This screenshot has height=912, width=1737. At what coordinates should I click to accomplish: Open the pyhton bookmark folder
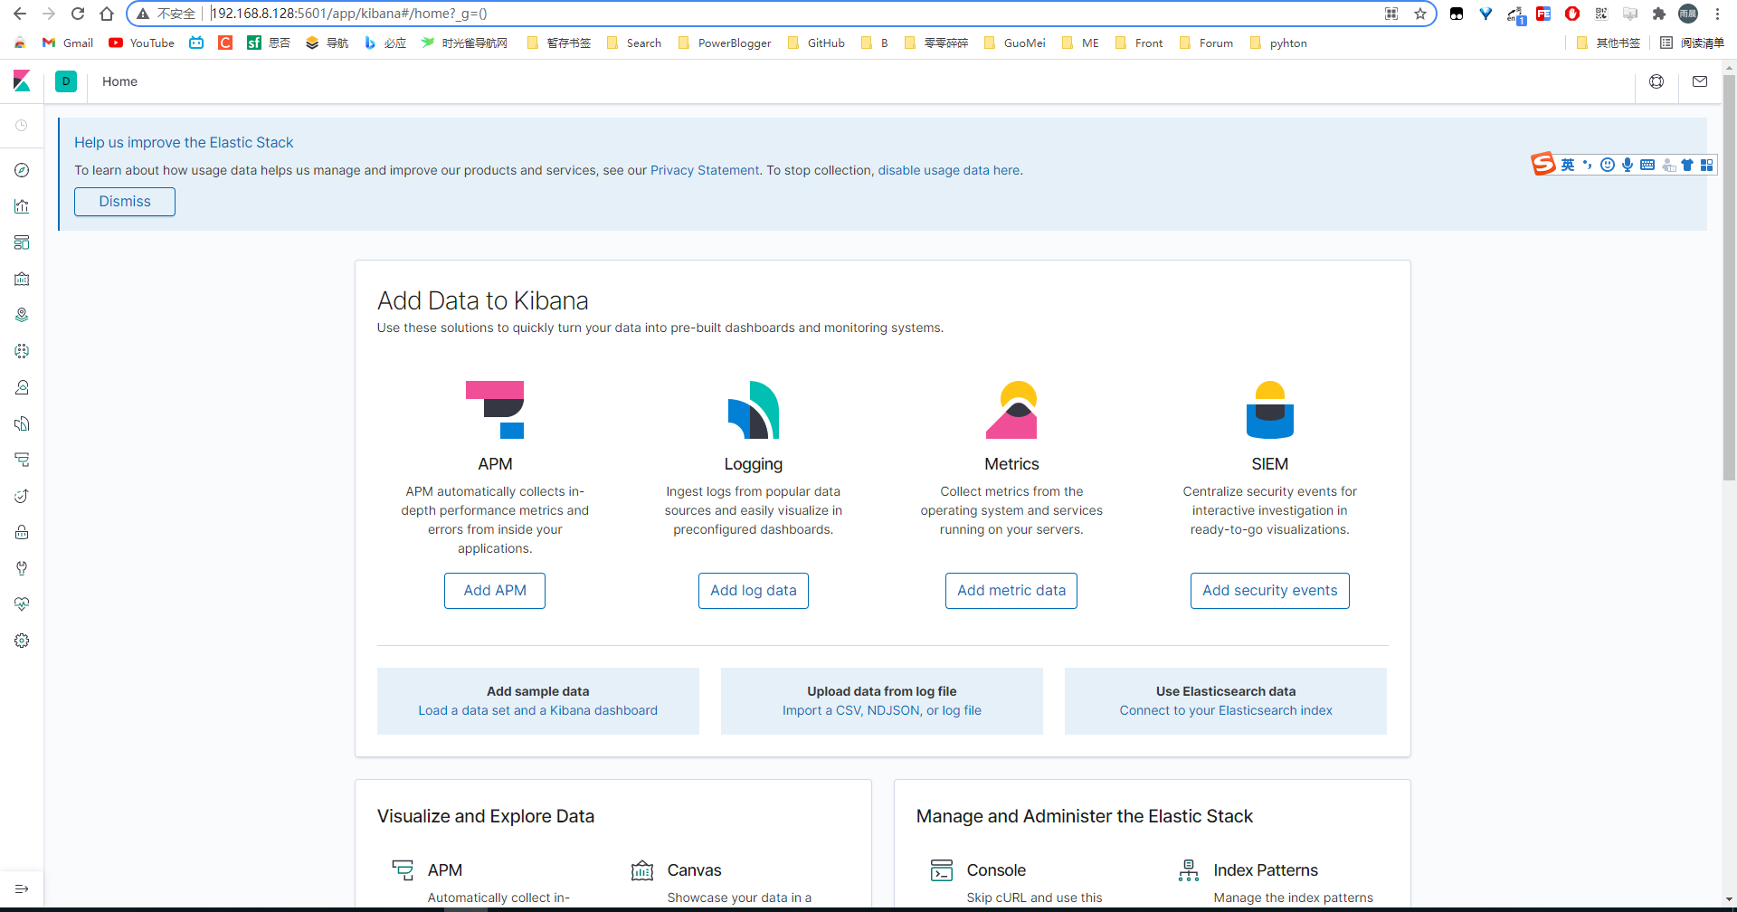[1278, 43]
